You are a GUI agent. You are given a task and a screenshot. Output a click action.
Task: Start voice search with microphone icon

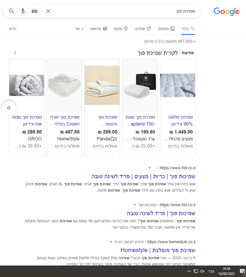(23, 11)
